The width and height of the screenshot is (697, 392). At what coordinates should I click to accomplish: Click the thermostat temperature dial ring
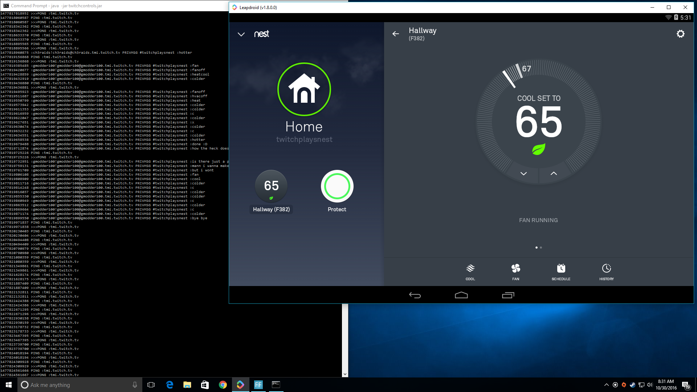click(593, 122)
